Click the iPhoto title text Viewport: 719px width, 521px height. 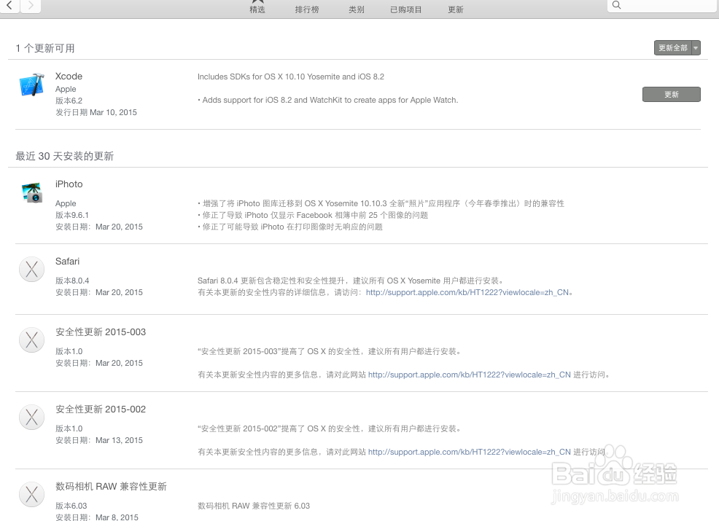click(69, 184)
